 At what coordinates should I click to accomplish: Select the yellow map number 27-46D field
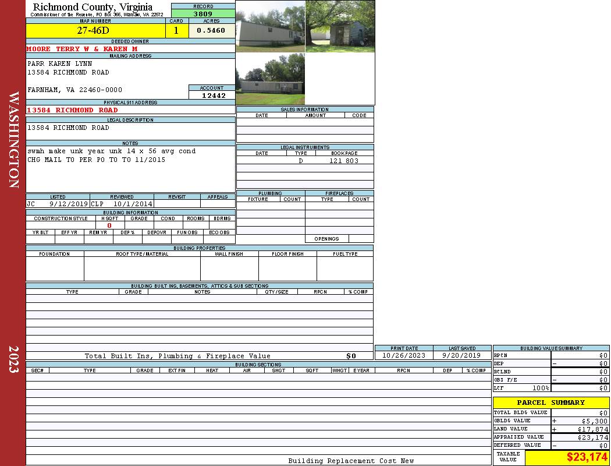coord(95,31)
